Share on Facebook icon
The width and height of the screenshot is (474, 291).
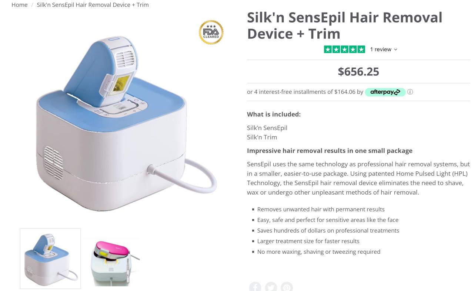tap(255, 287)
